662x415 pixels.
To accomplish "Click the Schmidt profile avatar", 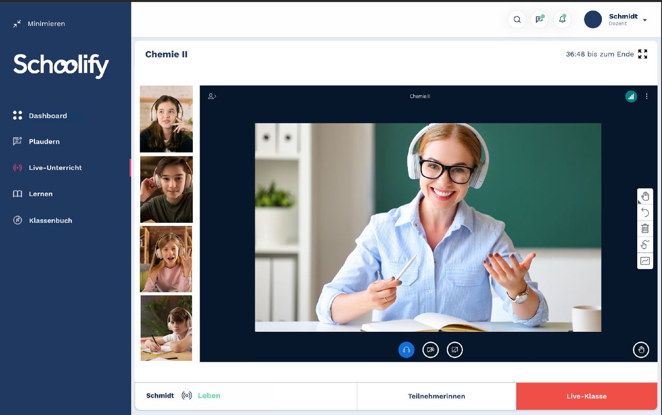I will (x=593, y=20).
